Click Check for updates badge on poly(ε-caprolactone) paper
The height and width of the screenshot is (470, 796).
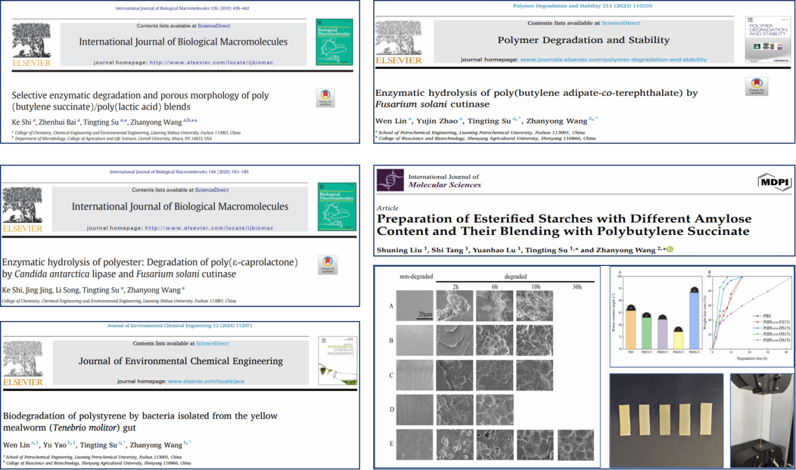327,265
